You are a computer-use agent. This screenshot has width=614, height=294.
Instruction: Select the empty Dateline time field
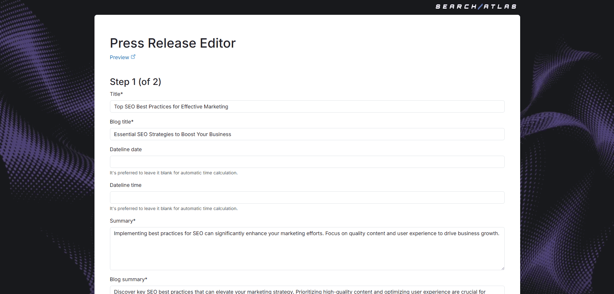point(307,198)
